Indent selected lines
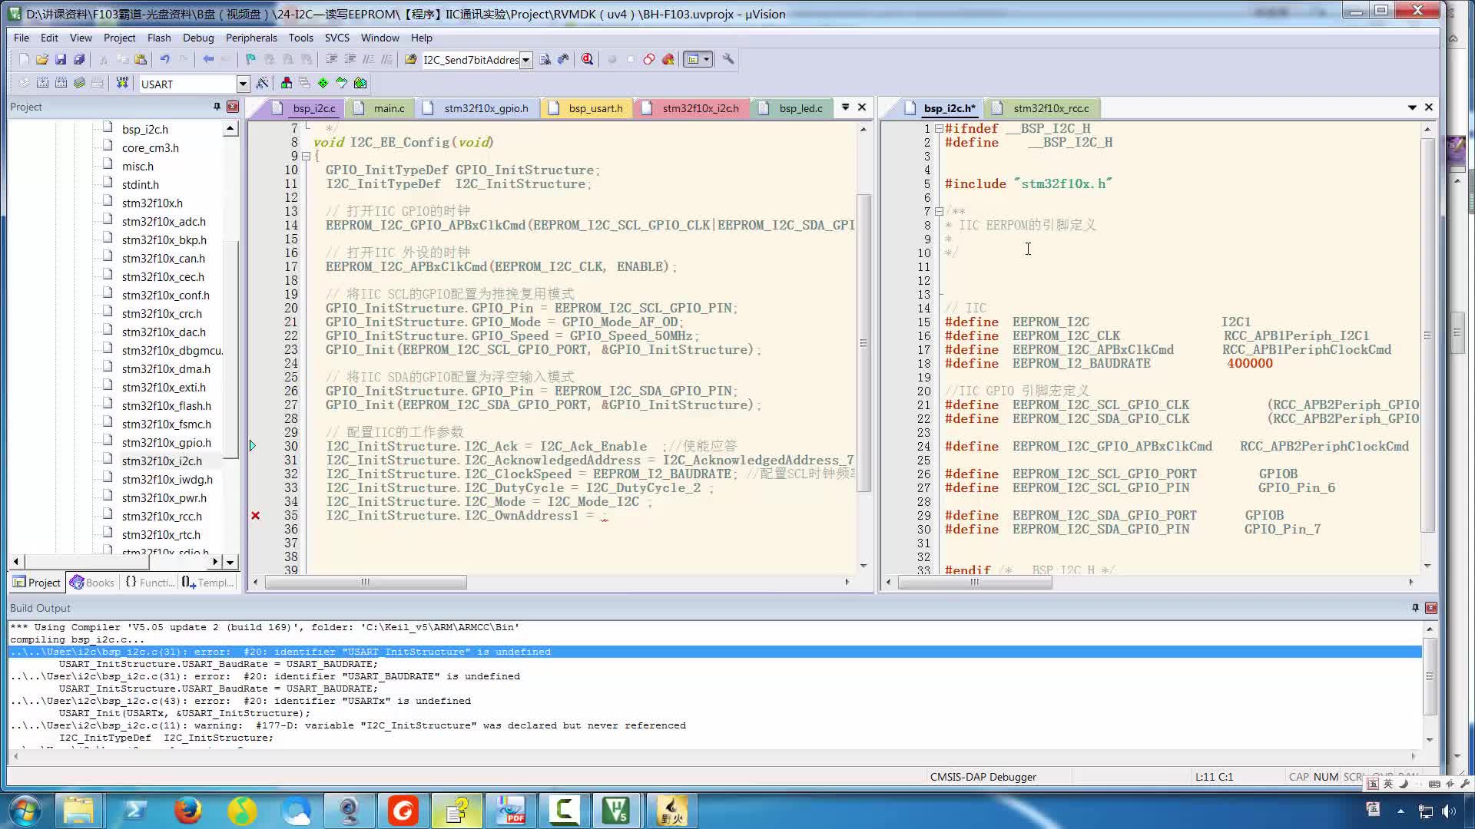 332,59
